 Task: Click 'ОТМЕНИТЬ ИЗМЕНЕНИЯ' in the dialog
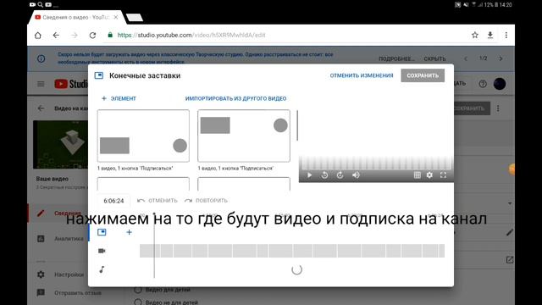point(362,75)
